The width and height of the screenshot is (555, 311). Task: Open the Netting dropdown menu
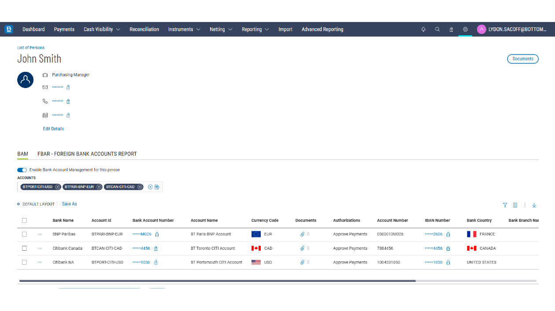tap(221, 30)
